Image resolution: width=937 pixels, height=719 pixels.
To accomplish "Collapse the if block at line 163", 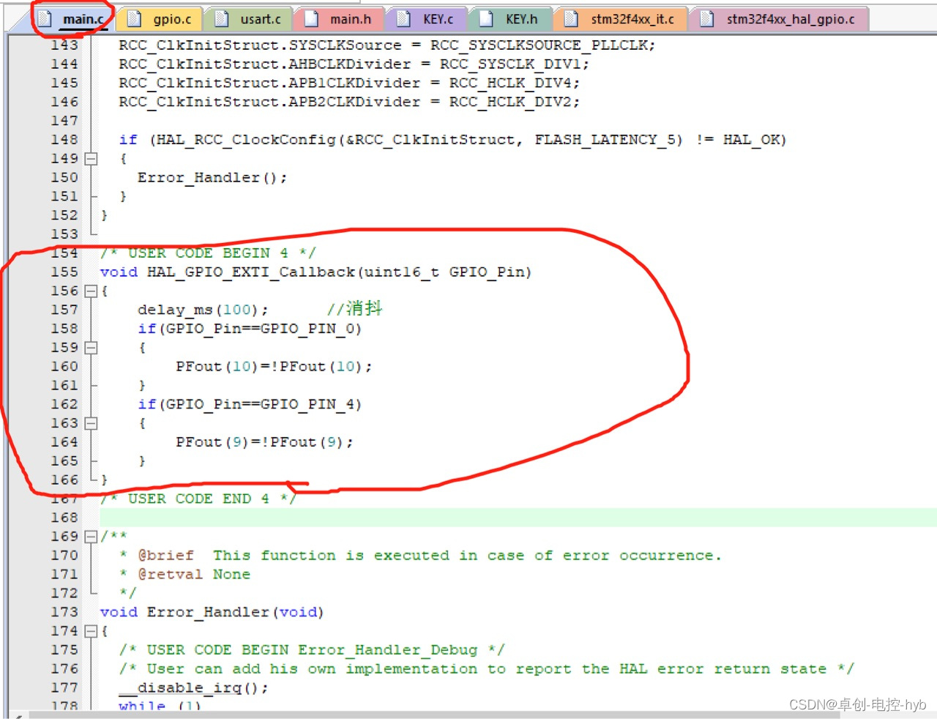I will coord(91,423).
